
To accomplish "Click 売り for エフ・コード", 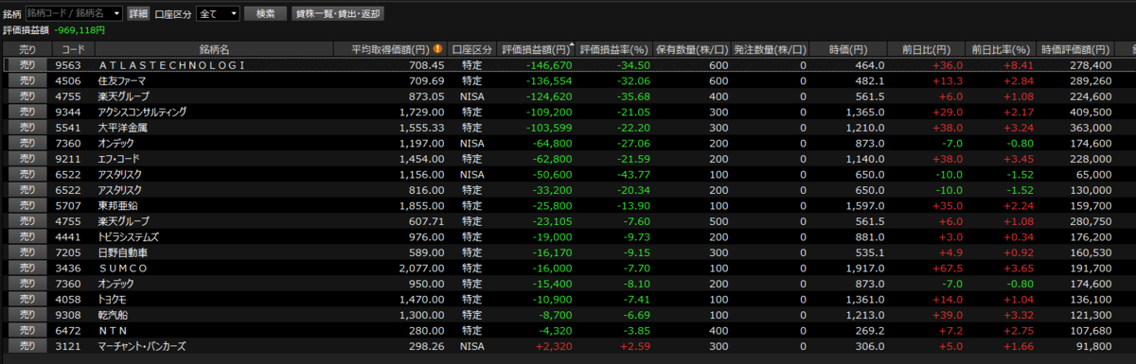I will tap(27, 158).
